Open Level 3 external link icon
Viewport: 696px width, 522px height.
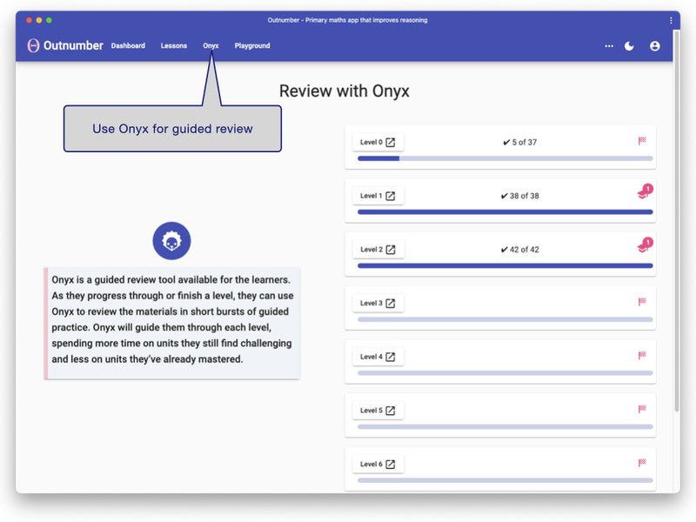point(391,304)
